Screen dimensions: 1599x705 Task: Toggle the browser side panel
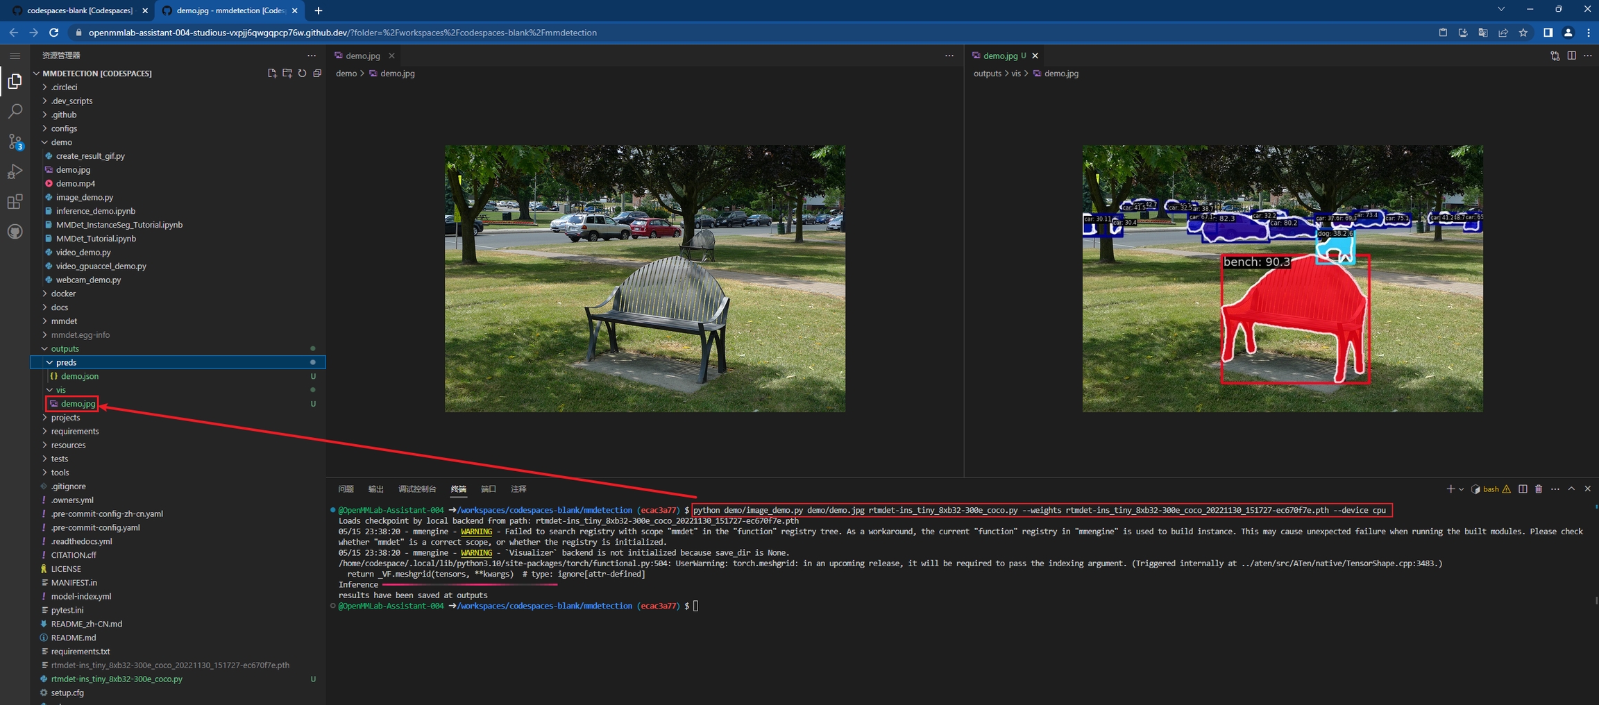coord(1548,33)
